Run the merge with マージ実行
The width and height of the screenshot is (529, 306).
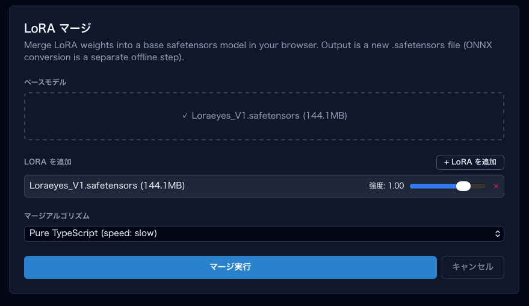coord(230,267)
